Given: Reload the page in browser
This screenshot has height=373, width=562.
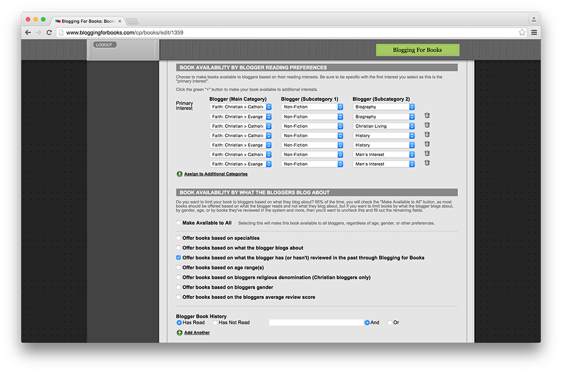Looking at the screenshot, I should tap(49, 33).
